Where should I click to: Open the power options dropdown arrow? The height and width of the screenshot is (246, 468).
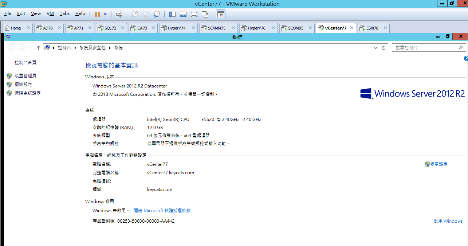(x=105, y=14)
